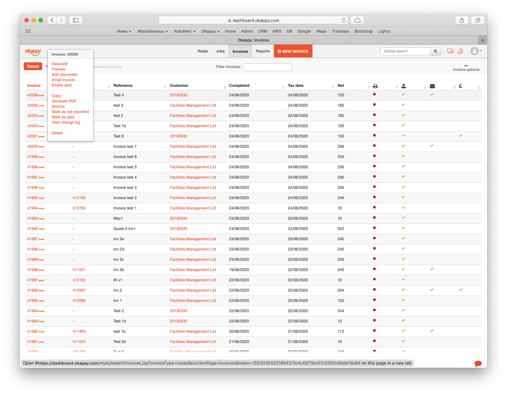Open the three-dots menu for invoice 41995
The height and width of the screenshot is (394, 507).
click(42, 198)
